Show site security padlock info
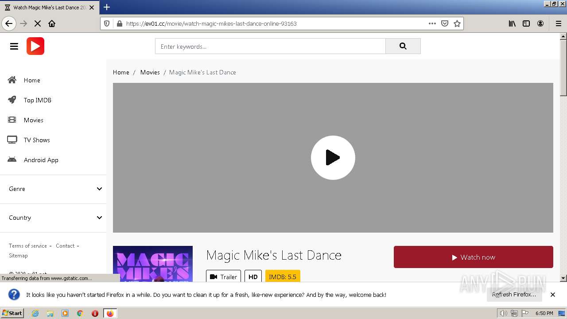The height and width of the screenshot is (319, 567). (x=119, y=23)
